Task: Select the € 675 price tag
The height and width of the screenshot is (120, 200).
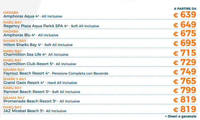Action: (185, 34)
